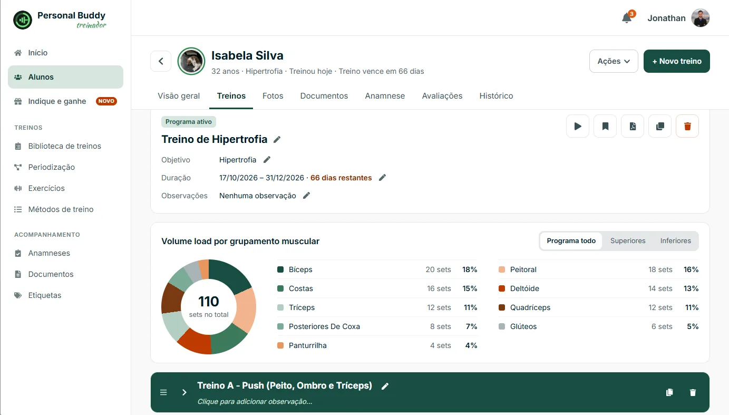Image resolution: width=729 pixels, height=415 pixels.
Task: Switch to Programa todo filter
Action: pos(571,240)
